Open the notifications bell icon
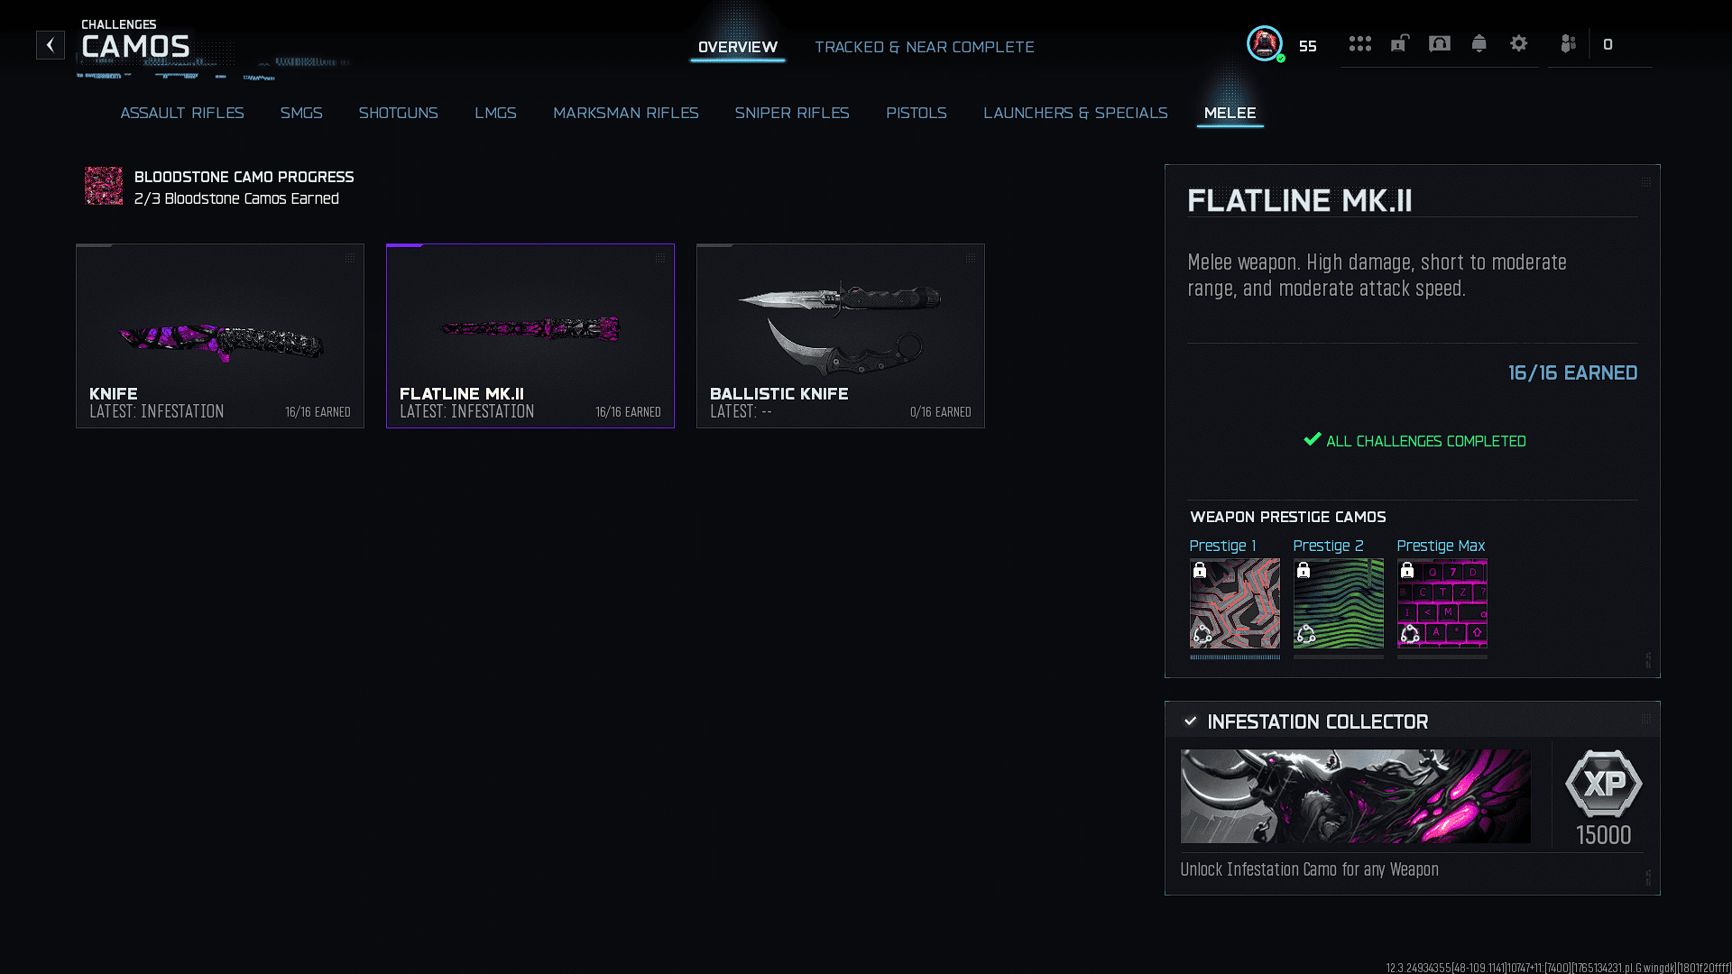This screenshot has width=1732, height=974. [x=1479, y=43]
